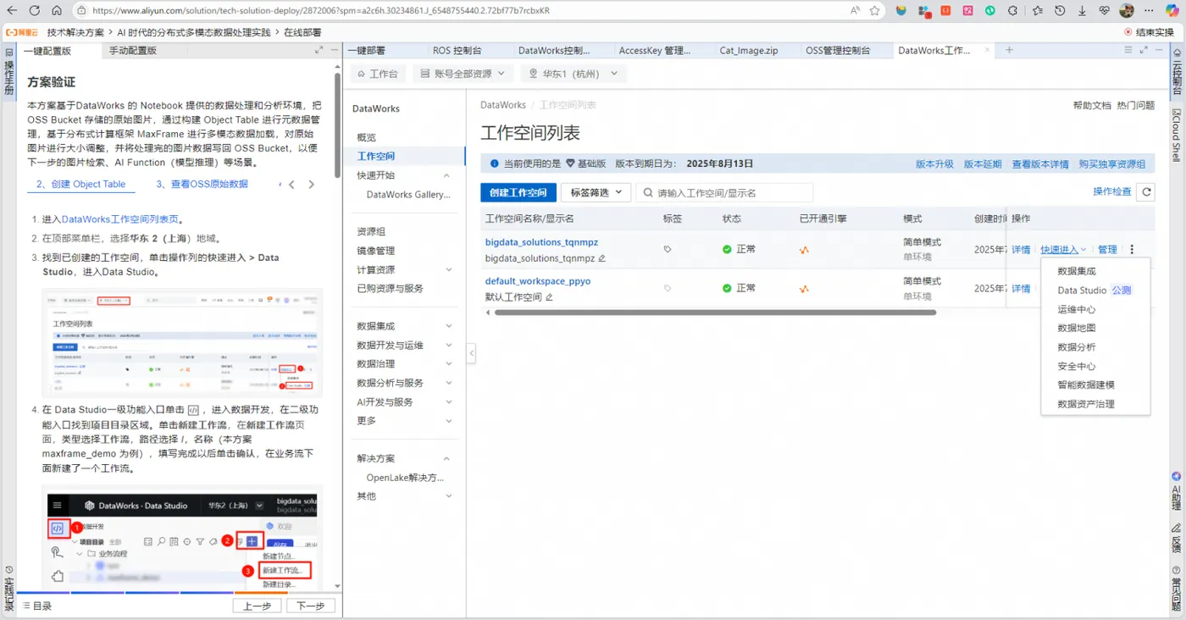Viewport: 1186px width, 620px height.
Task: Click tag icon for default_workspace_ppyo row
Action: coord(668,289)
